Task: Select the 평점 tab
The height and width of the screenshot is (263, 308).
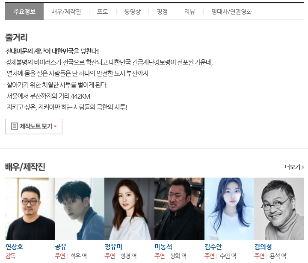Action: click(x=162, y=12)
